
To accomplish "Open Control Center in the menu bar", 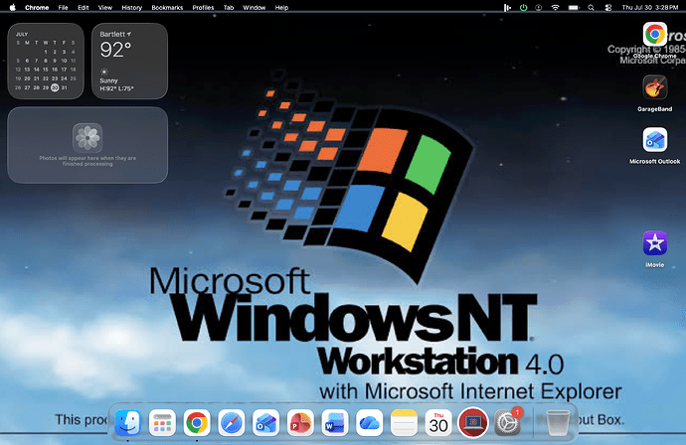I will (x=608, y=7).
